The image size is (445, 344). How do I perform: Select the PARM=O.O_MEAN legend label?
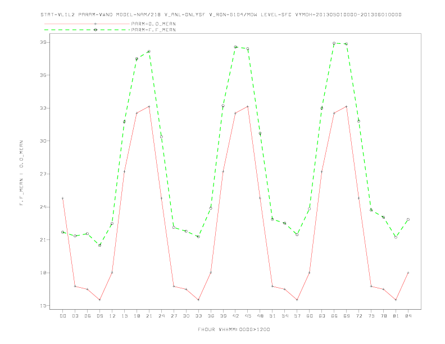click(153, 24)
